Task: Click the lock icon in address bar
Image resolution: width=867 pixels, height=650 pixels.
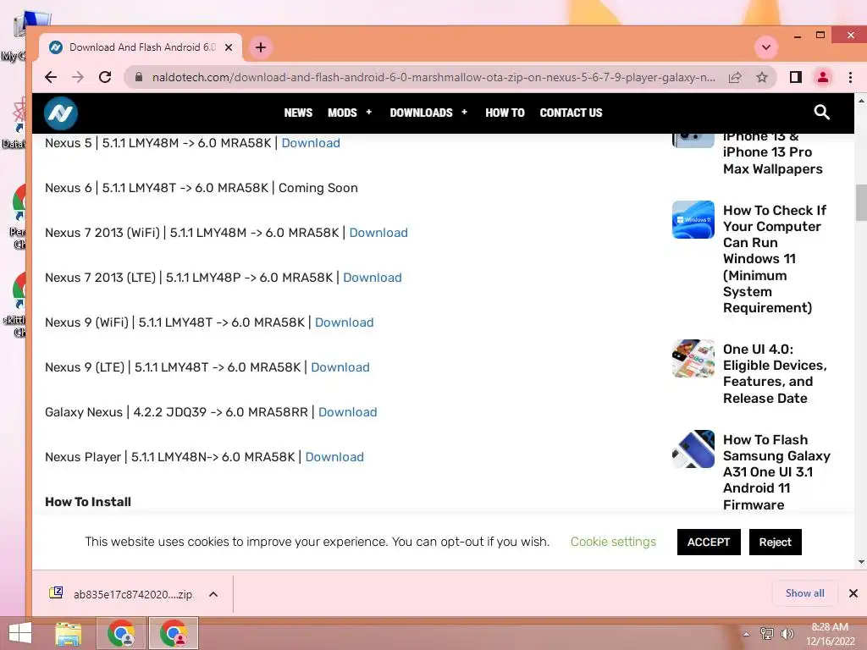Action: click(139, 77)
